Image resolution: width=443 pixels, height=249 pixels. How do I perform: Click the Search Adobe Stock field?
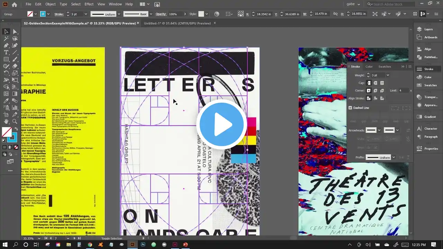point(390,4)
